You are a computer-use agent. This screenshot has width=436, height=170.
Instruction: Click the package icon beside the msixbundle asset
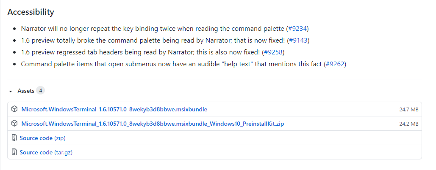(14, 109)
